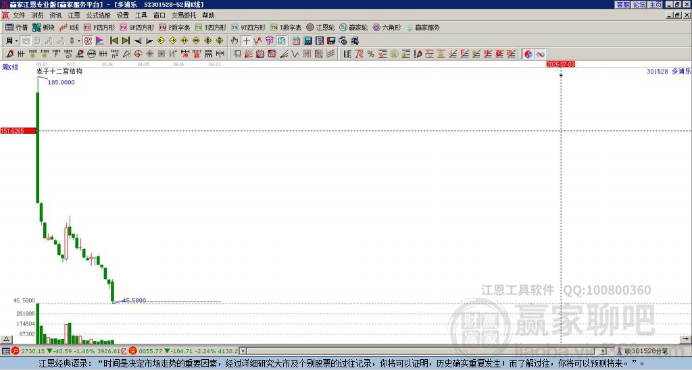Select the Gann fan lines tool
This screenshot has width=692, height=370.
click(x=249, y=54)
